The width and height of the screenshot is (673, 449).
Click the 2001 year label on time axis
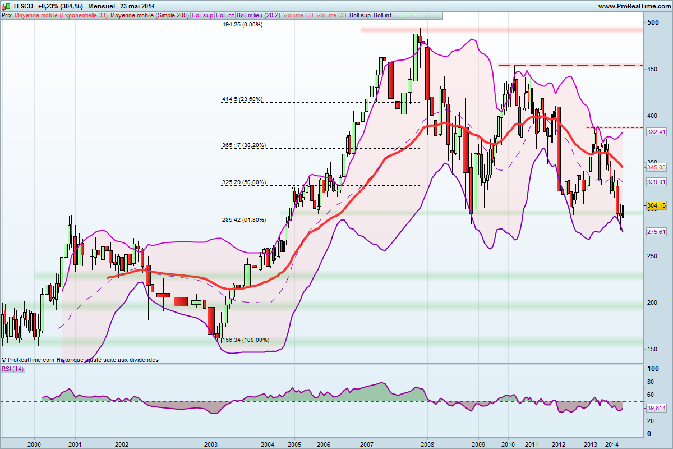pyautogui.click(x=75, y=443)
